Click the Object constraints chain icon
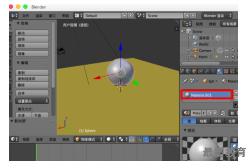 point(201,71)
